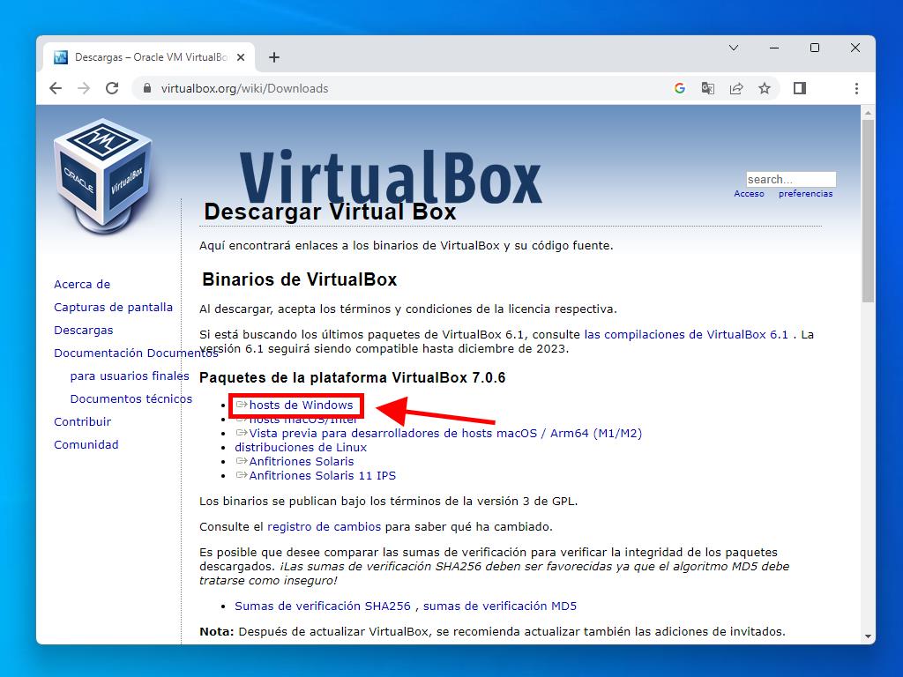Click the search input field
The height and width of the screenshot is (677, 903).
[x=790, y=179]
